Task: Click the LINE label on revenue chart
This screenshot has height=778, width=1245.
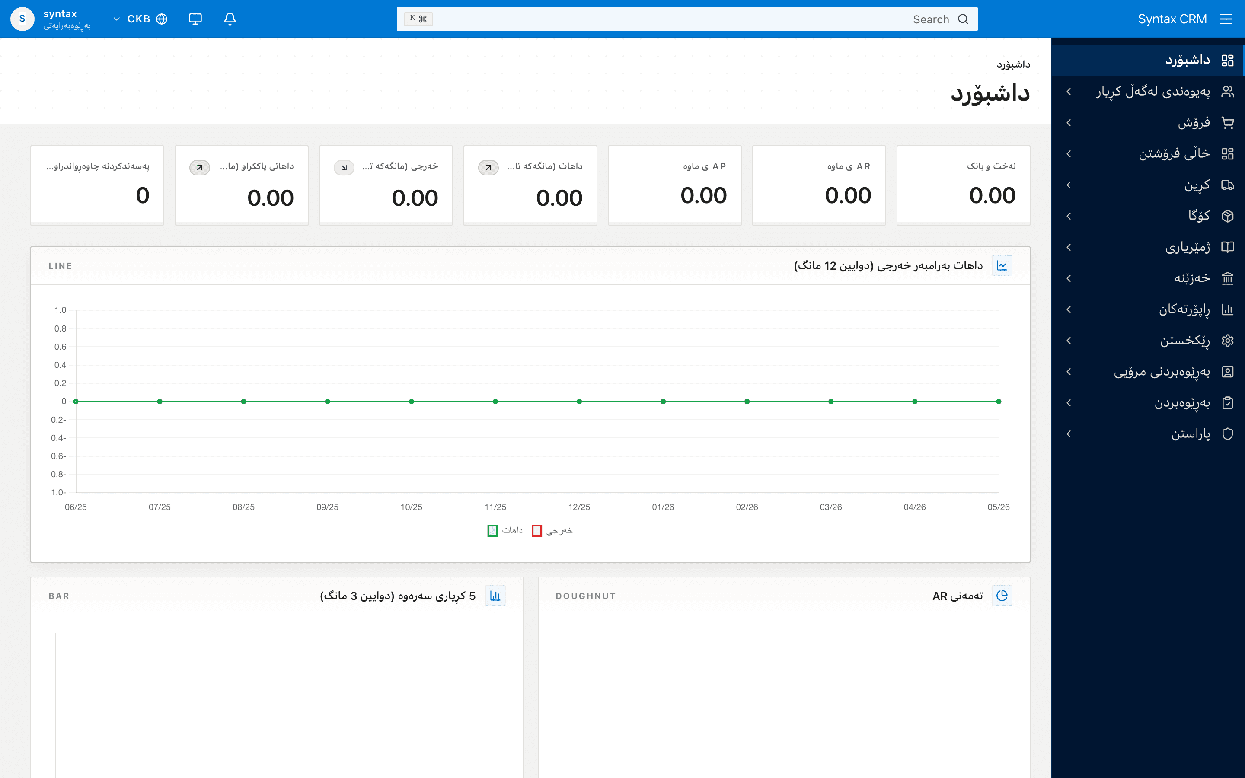Action: click(x=60, y=265)
